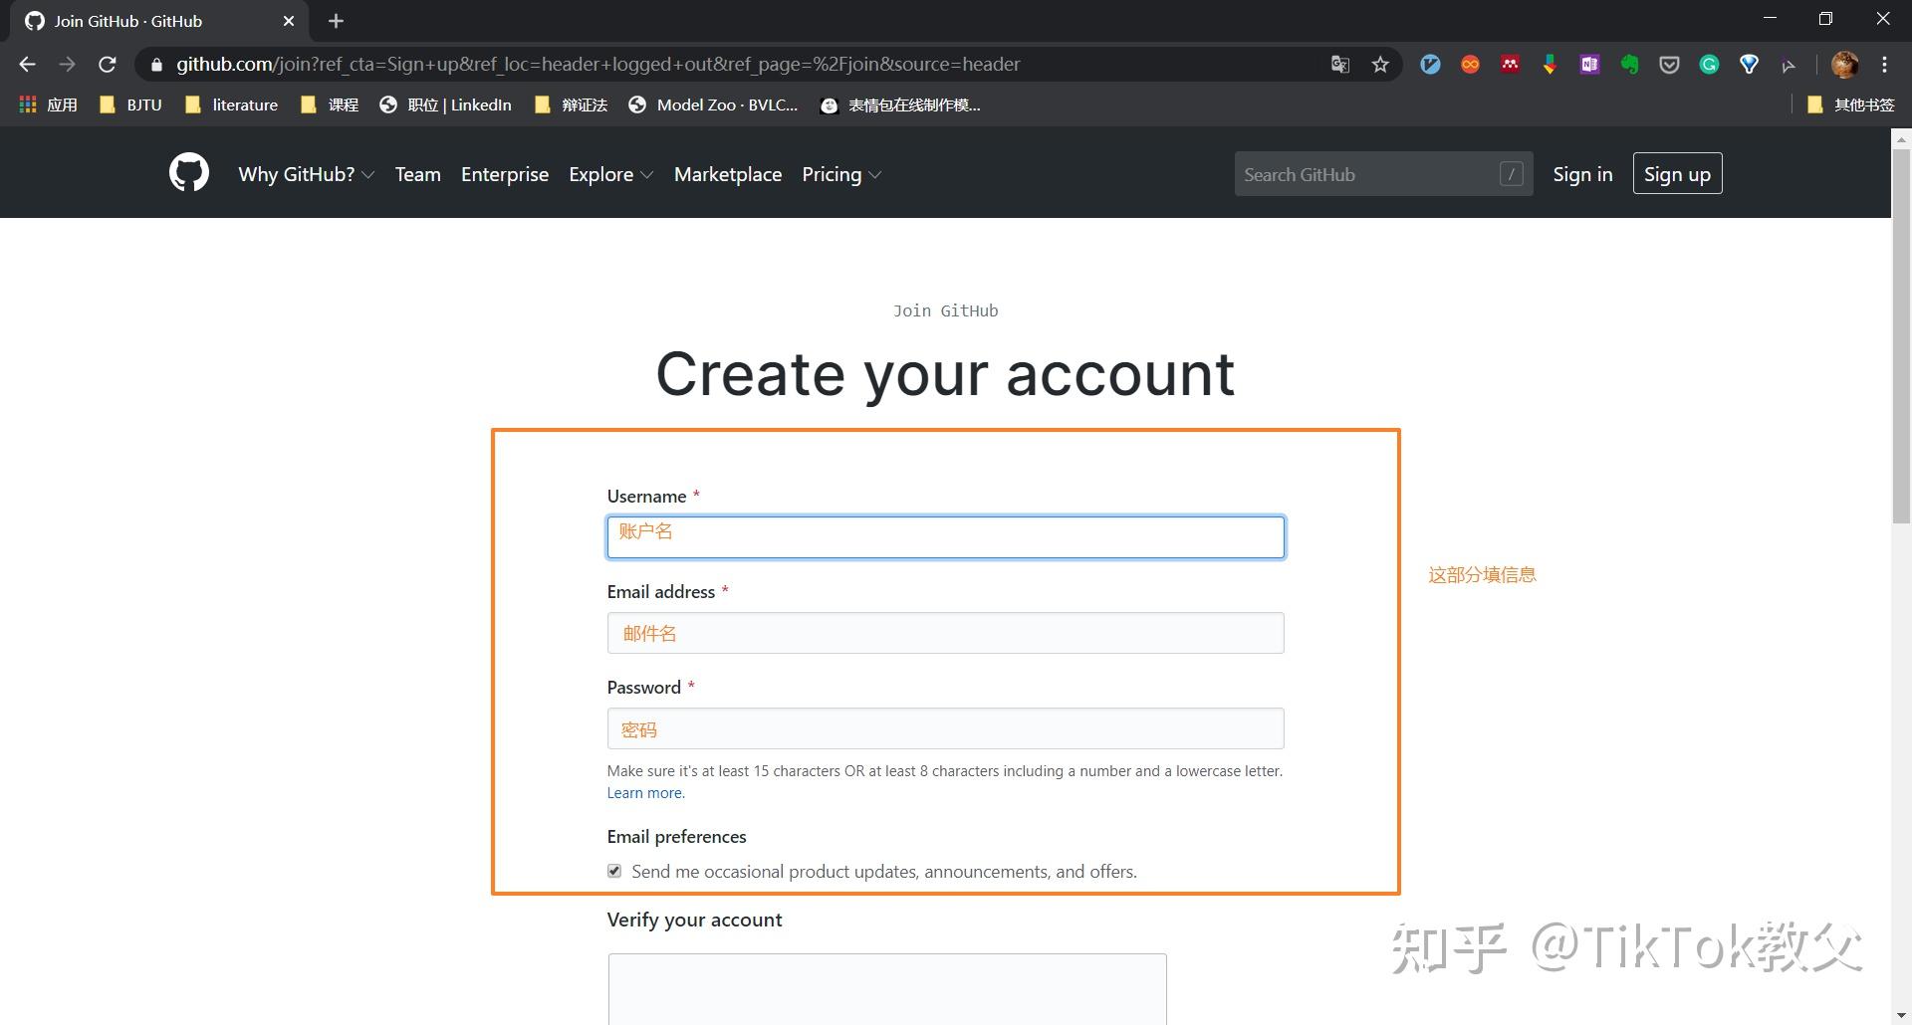Open the Google Translate extension
The width and height of the screenshot is (1912, 1025).
tap(1339, 64)
